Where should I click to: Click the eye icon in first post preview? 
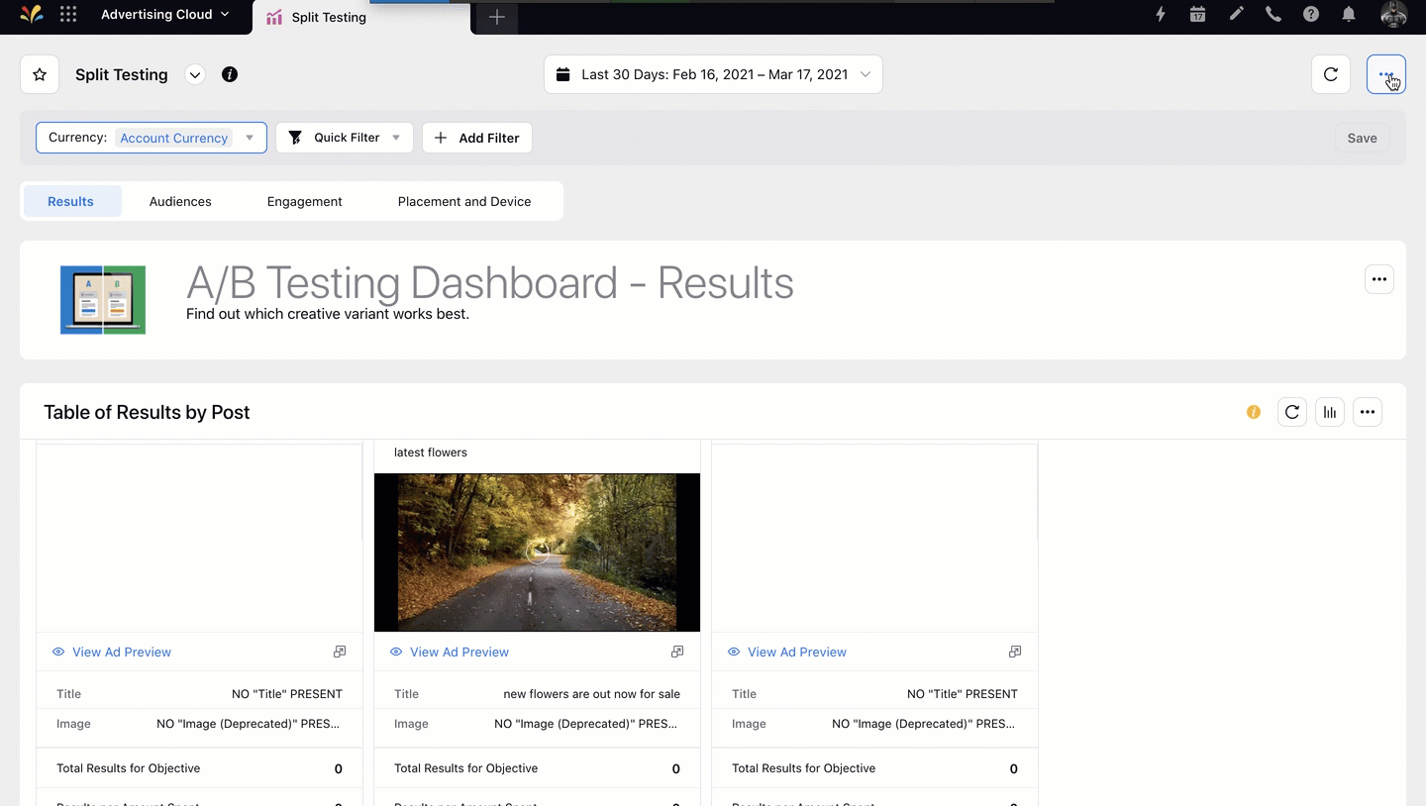58,652
